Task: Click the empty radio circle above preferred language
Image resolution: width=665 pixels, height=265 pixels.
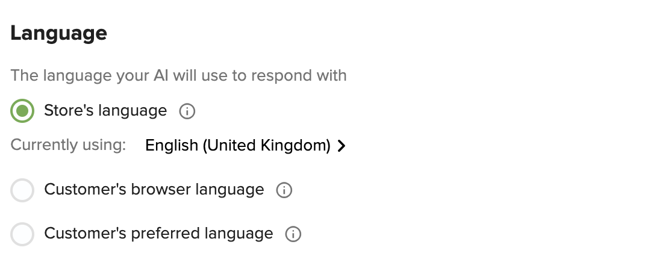Action: (22, 190)
